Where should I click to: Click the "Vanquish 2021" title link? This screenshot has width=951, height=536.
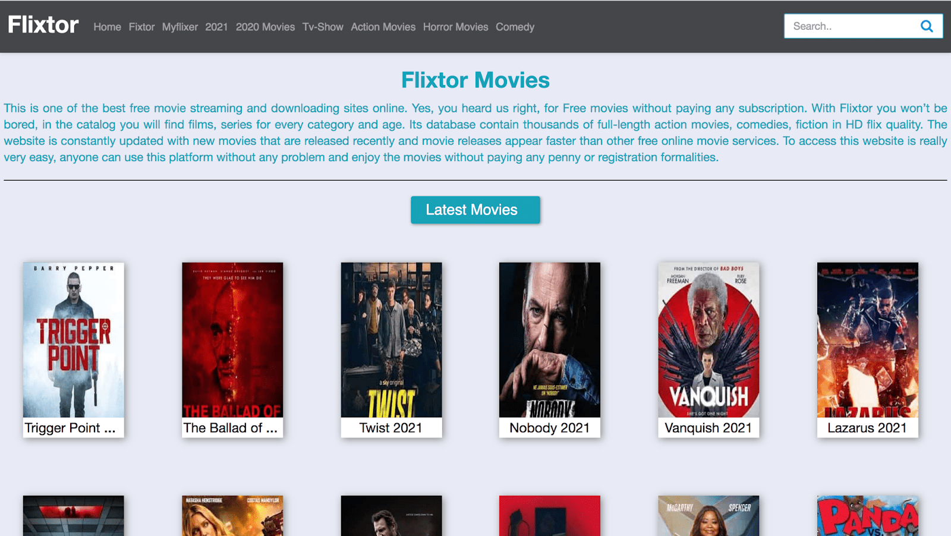click(x=708, y=428)
